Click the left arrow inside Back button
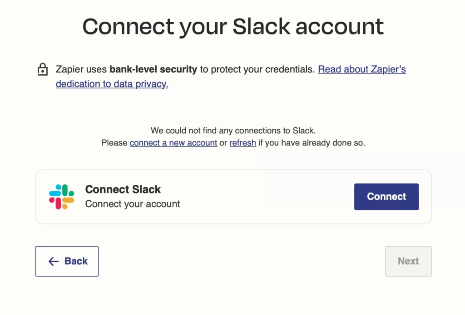465x315 pixels. point(54,261)
